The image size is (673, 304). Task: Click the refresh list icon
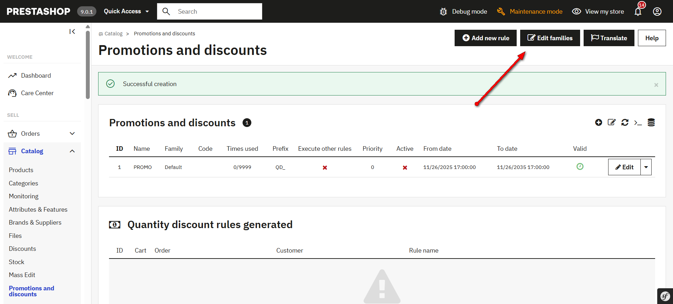pos(625,122)
